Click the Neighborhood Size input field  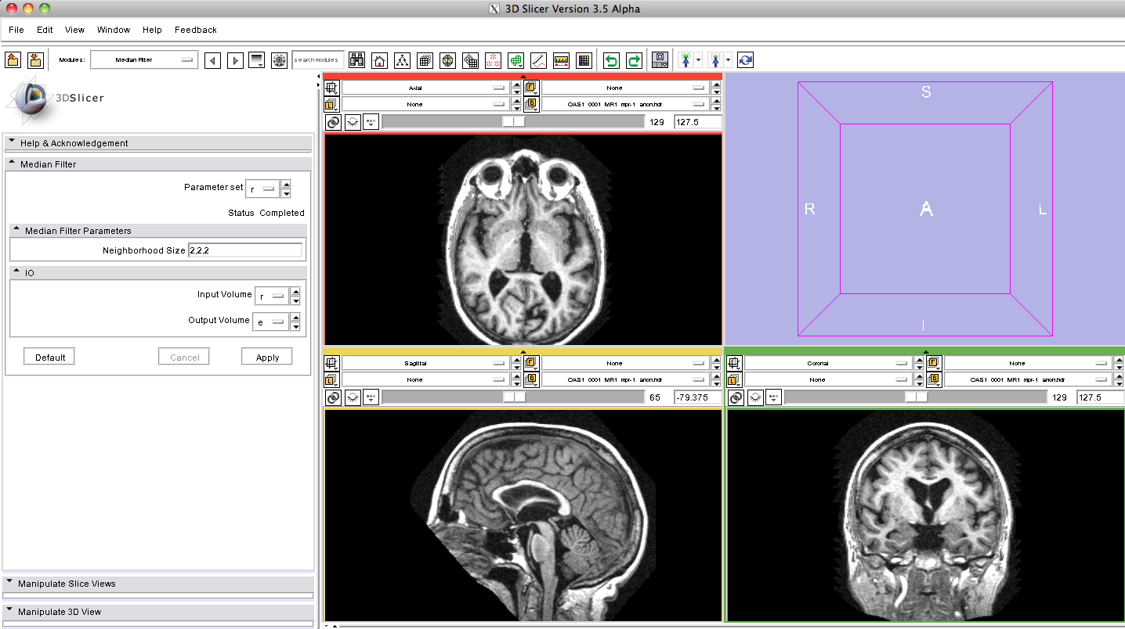tap(244, 250)
